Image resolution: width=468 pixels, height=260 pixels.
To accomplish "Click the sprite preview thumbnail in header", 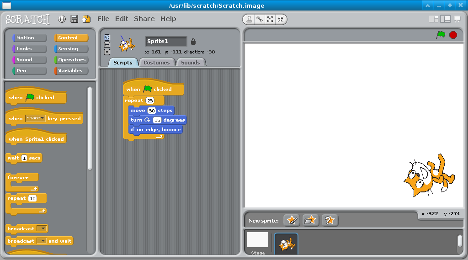I will 127,44.
